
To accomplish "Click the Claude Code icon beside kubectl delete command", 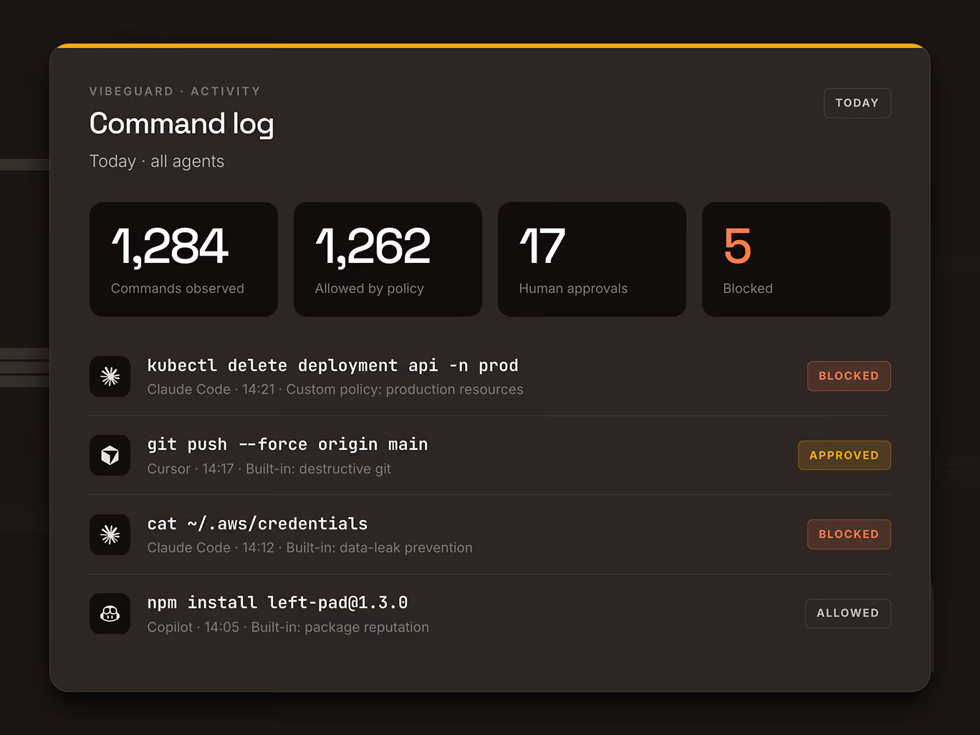I will click(110, 376).
